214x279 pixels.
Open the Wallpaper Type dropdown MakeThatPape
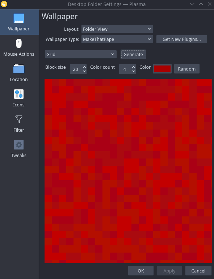pos(117,39)
